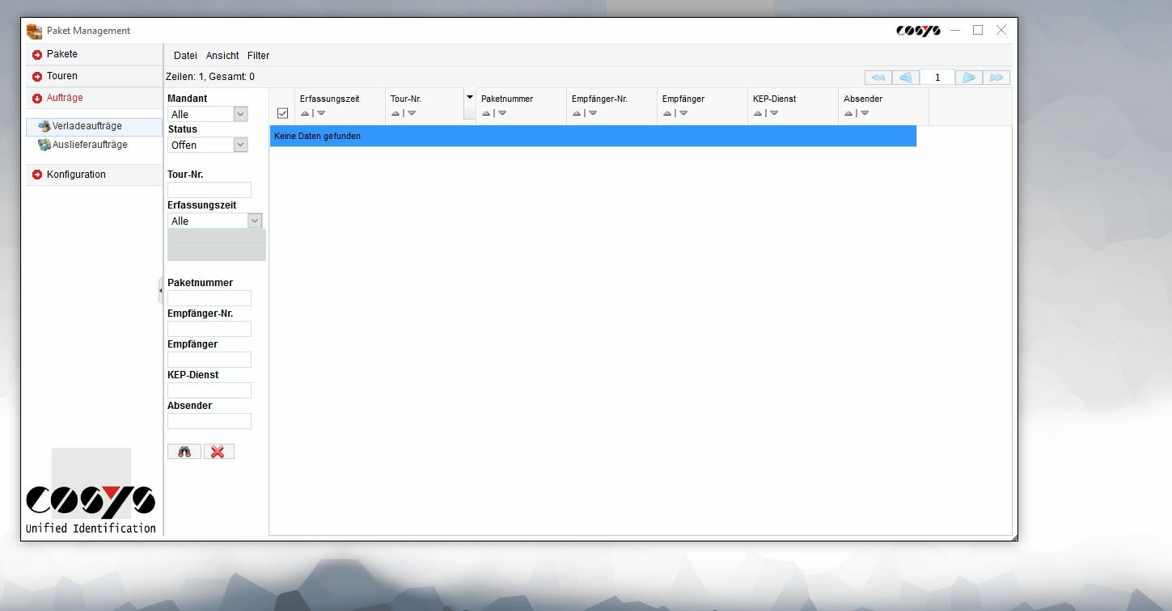Open the Filter menu
This screenshot has height=611, width=1172.
258,56
